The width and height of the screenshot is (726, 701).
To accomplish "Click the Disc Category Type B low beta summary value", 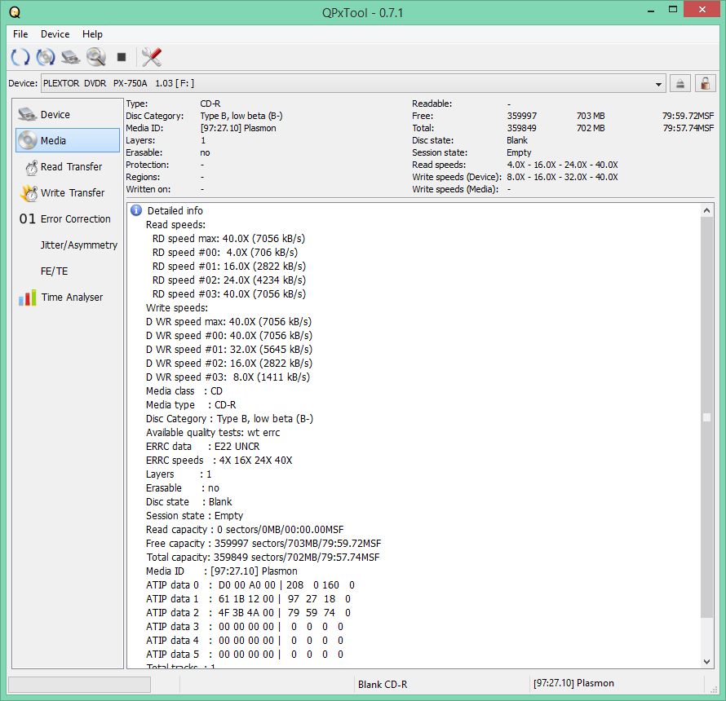I will 241,116.
